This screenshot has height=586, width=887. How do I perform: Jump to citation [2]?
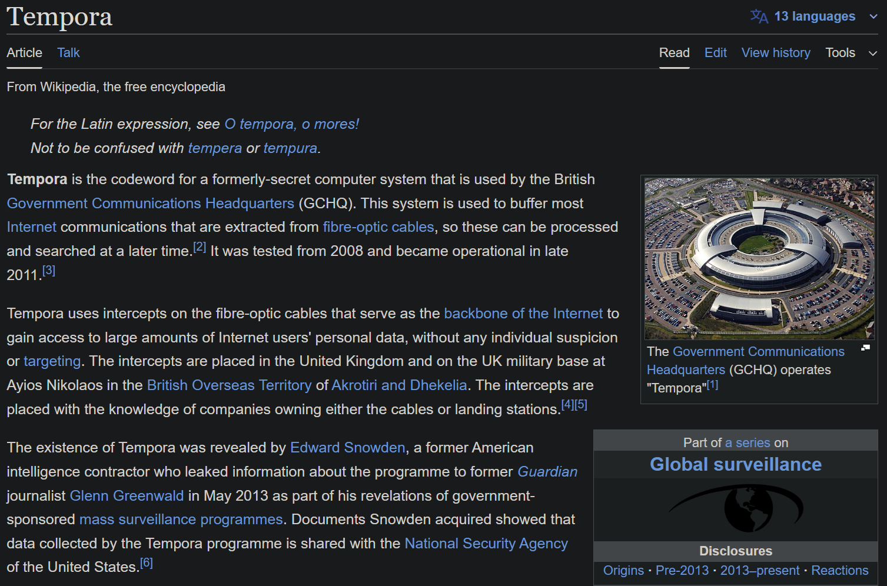click(x=200, y=247)
